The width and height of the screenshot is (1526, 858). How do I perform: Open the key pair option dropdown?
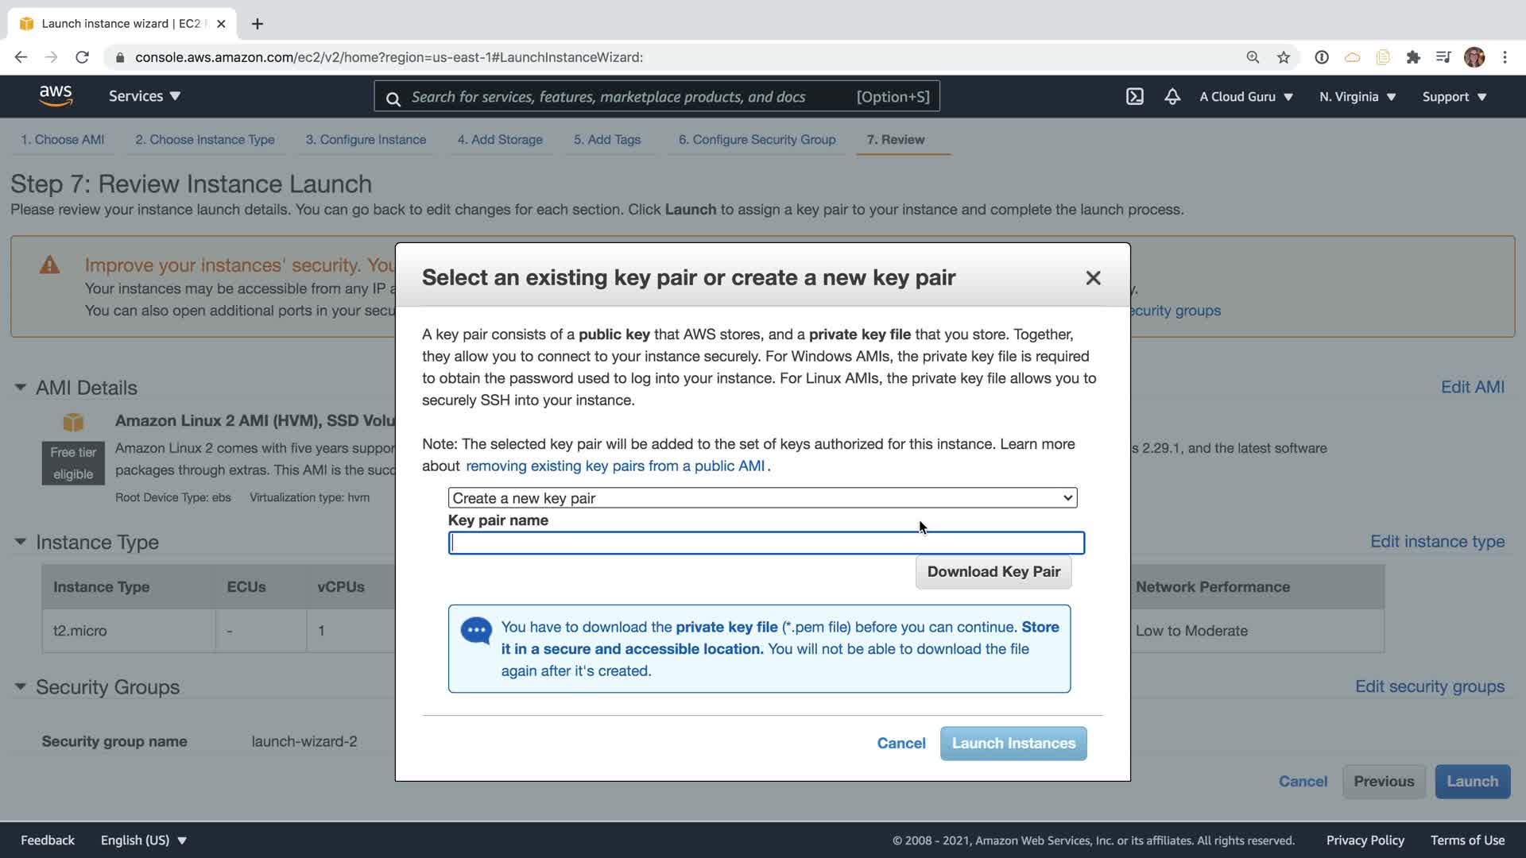tap(762, 498)
